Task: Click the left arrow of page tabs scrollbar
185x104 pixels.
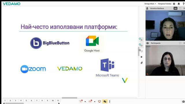Action: pos(4,103)
